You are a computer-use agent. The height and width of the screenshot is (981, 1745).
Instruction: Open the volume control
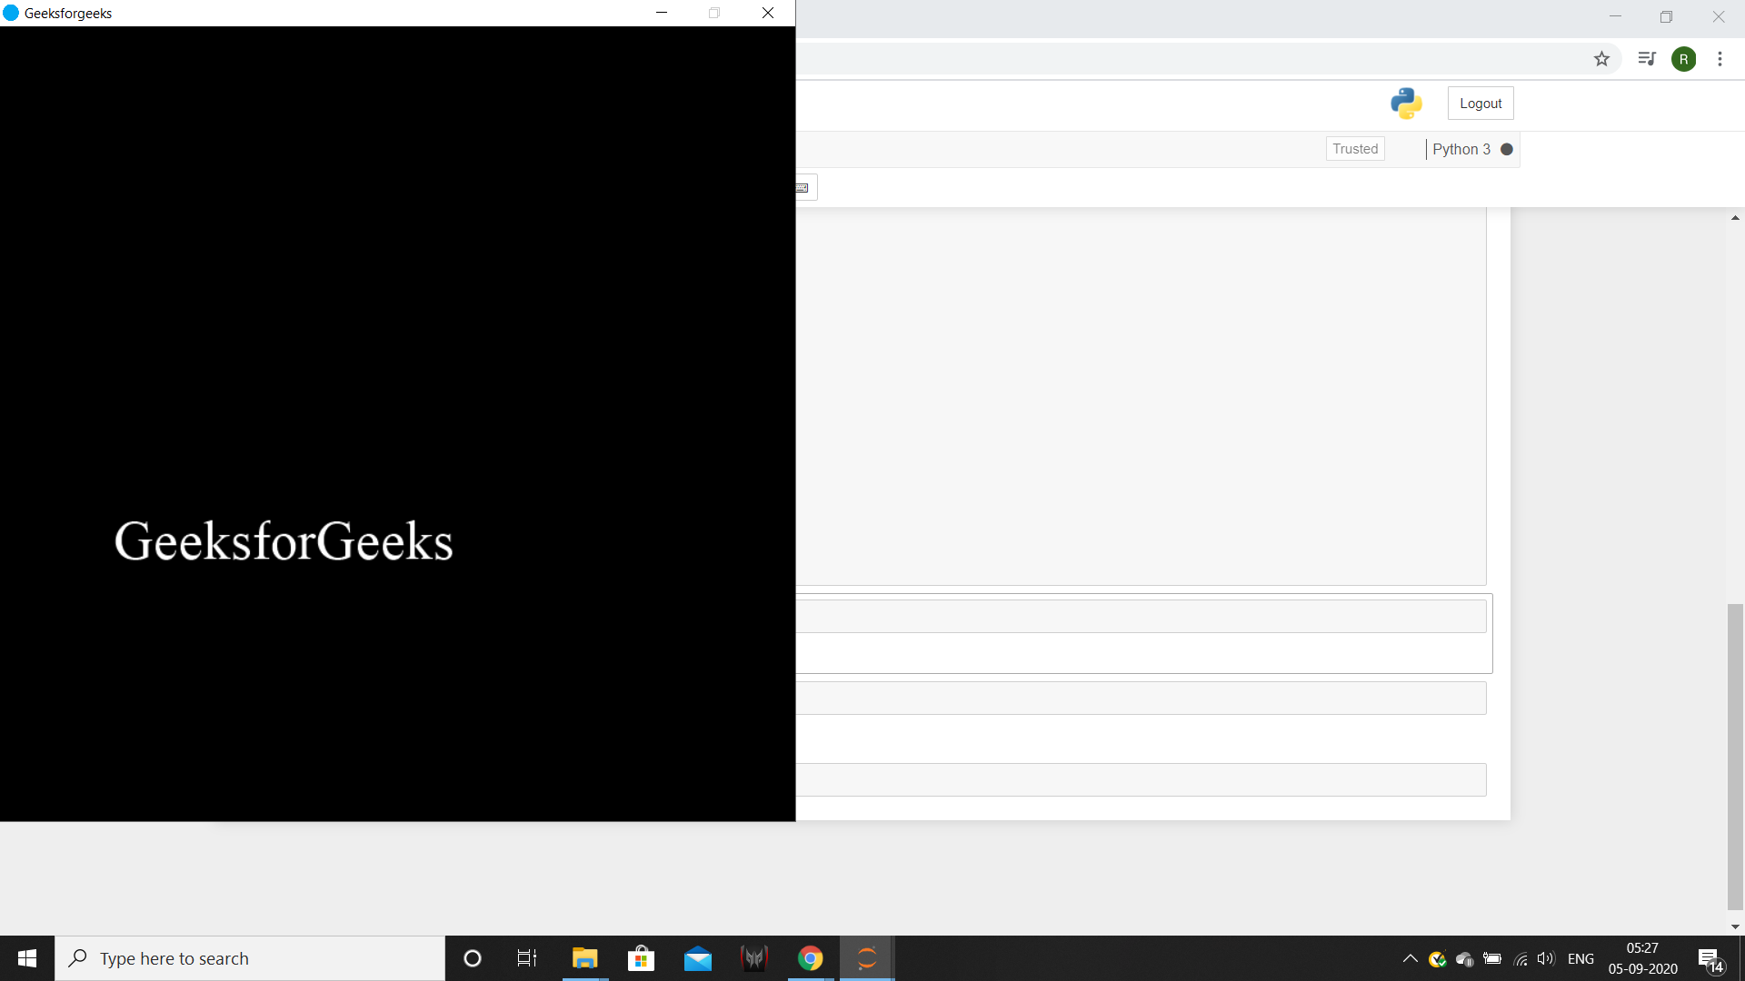coord(1545,958)
